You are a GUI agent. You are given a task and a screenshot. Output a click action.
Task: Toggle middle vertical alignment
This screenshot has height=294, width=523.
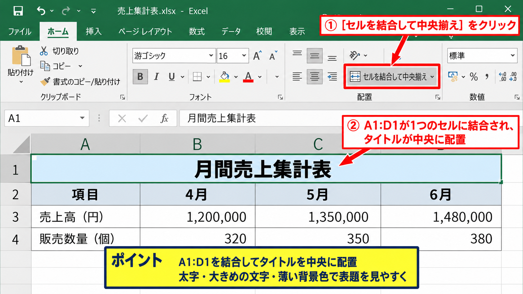pyautogui.click(x=314, y=56)
